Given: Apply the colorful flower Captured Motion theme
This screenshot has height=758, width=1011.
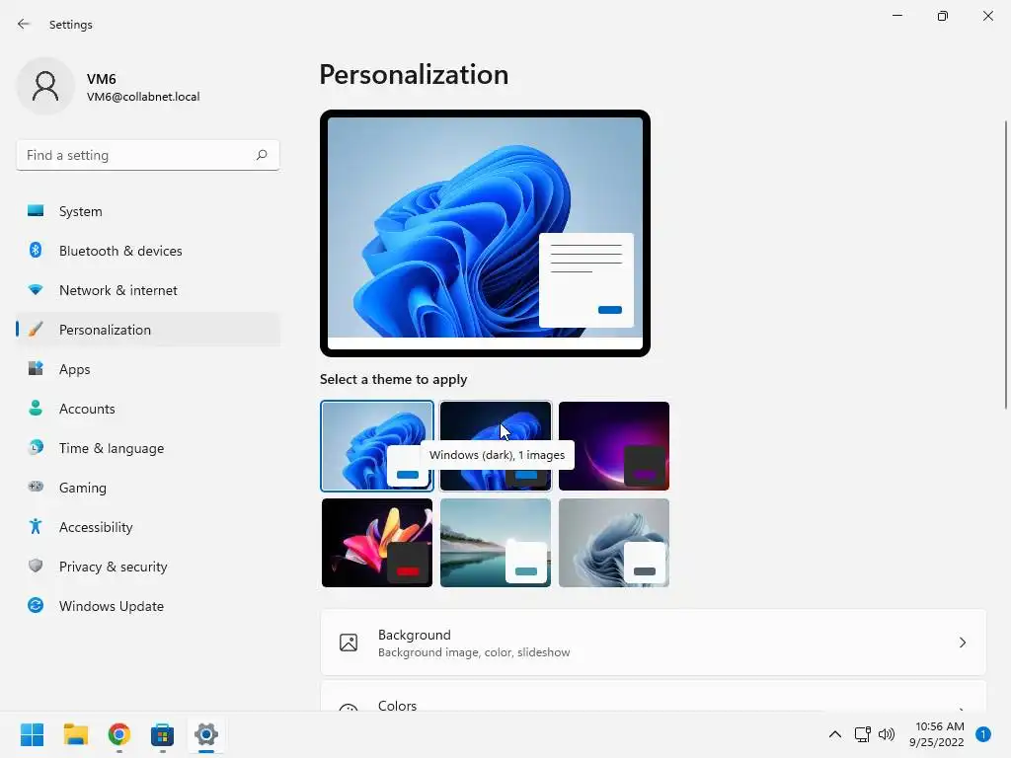Looking at the screenshot, I should click(x=377, y=543).
